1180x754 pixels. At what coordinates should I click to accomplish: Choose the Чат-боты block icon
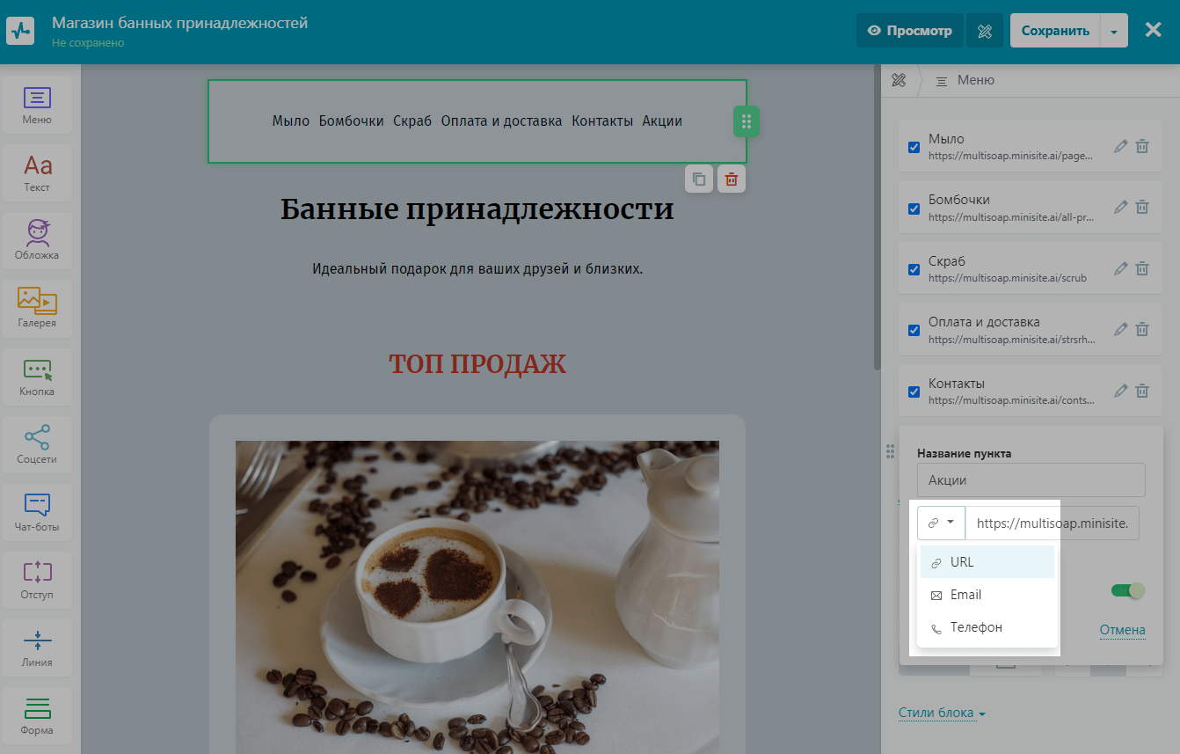(37, 511)
